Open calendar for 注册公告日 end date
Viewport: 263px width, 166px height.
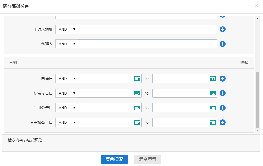tap(213, 108)
